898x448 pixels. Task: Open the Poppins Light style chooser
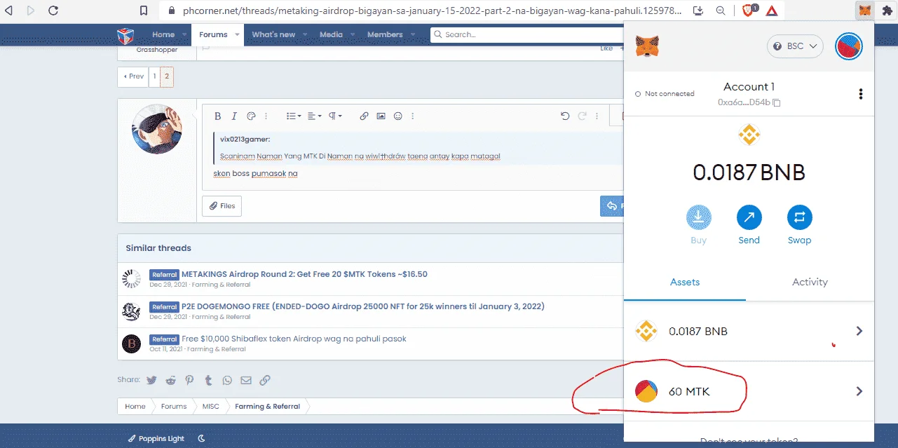tap(156, 438)
